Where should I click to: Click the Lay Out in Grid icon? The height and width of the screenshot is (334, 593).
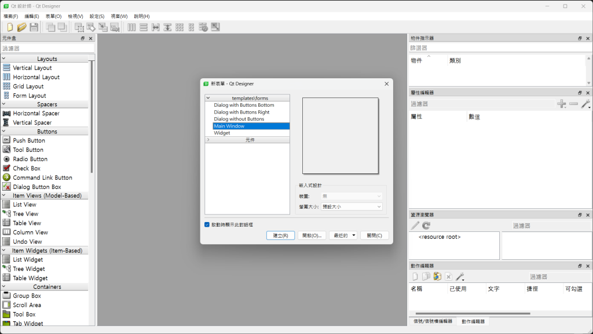coord(180,27)
